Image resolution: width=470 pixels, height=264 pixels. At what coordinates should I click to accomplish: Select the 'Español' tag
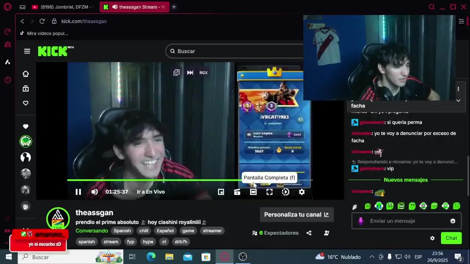pos(165,231)
